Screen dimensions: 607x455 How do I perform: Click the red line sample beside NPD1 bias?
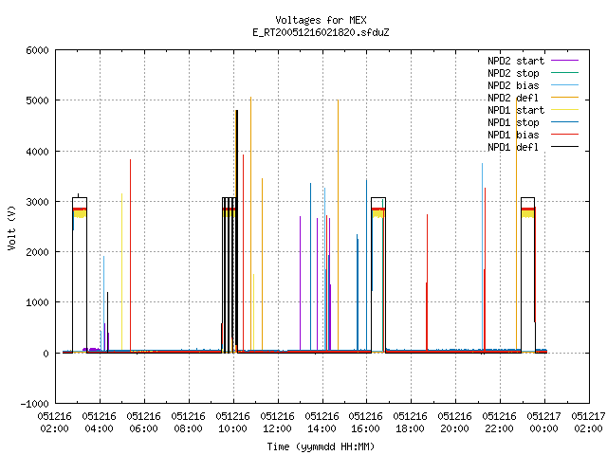[565, 135]
